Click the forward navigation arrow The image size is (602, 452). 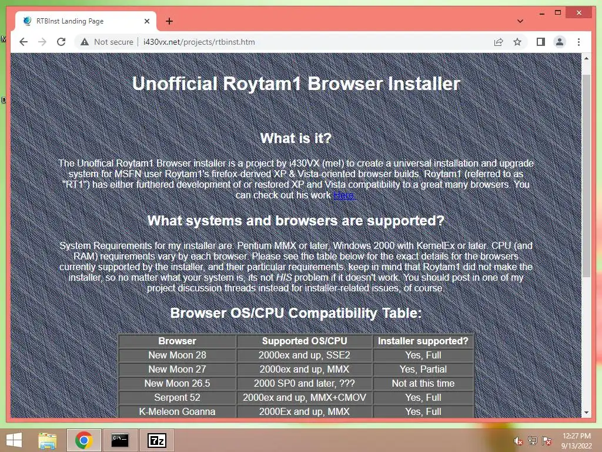[42, 42]
